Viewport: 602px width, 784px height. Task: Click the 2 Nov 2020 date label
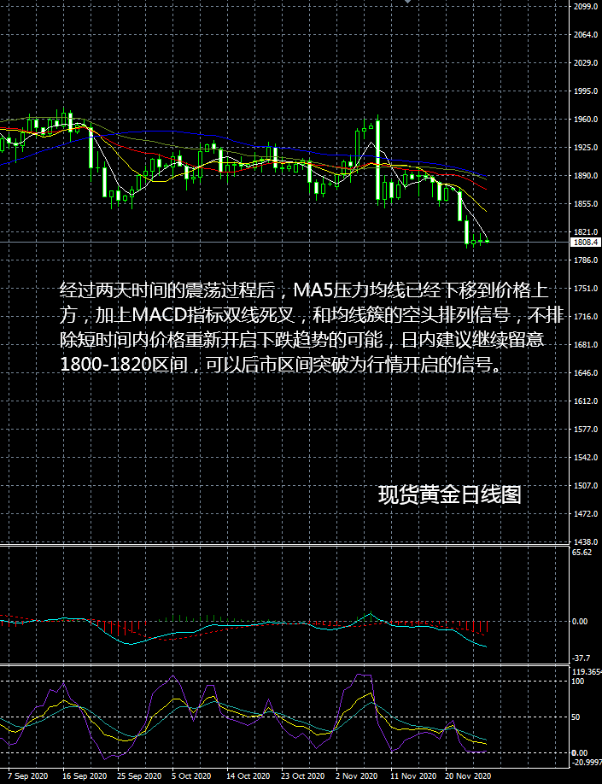356,776
